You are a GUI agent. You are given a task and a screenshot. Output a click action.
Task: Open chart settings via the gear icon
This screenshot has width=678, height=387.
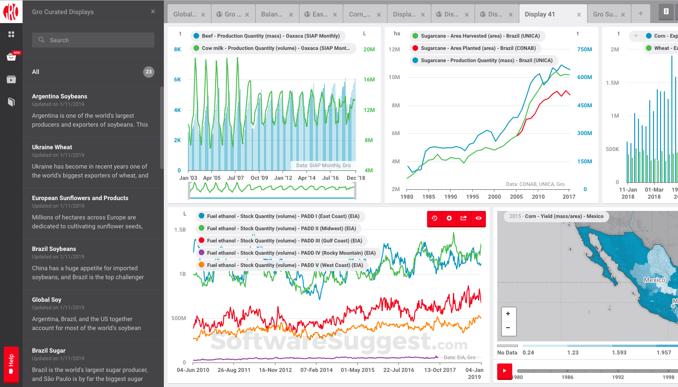[x=449, y=218]
